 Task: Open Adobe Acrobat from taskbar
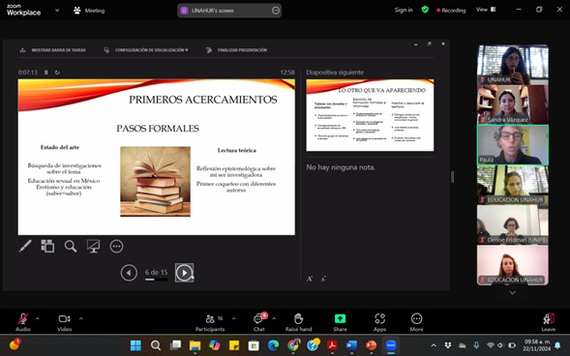coord(332,345)
